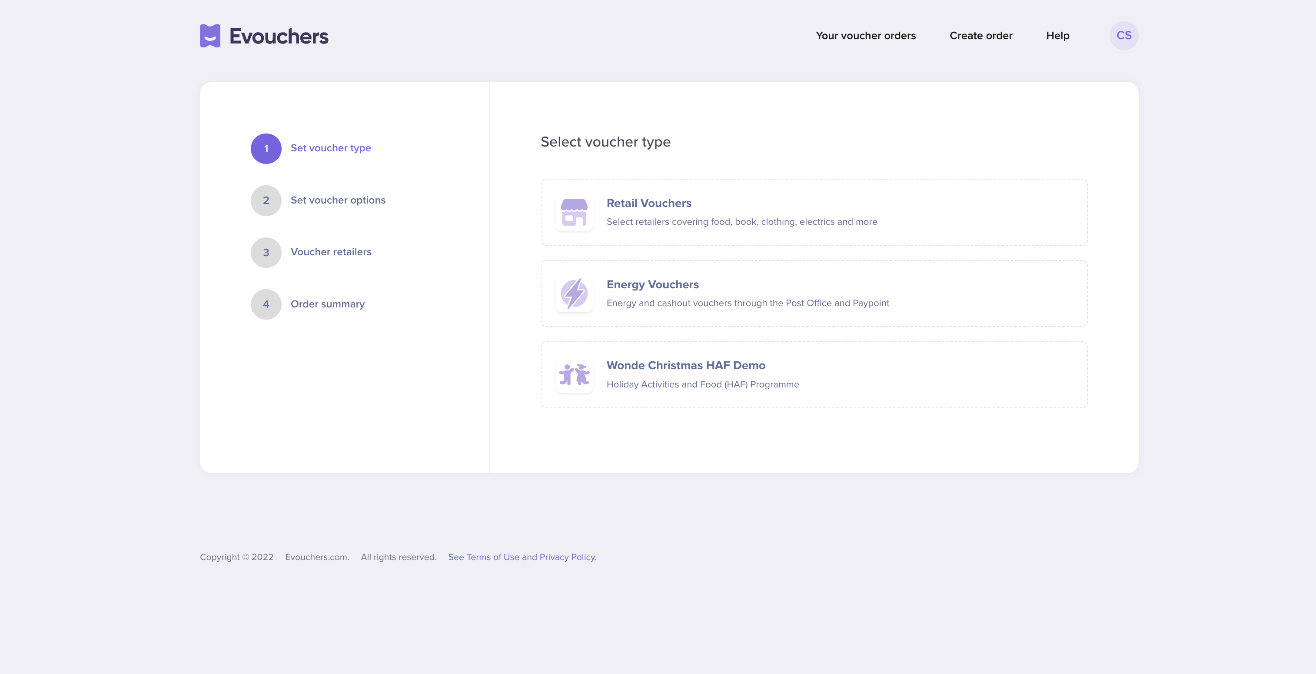Image resolution: width=1316 pixels, height=674 pixels.
Task: Go to Create order
Action: pos(981,36)
